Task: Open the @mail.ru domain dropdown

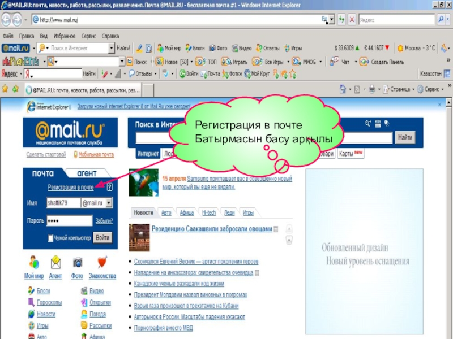Action: (x=109, y=203)
